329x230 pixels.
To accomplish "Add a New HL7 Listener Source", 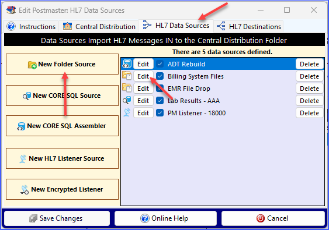I will coord(62,158).
